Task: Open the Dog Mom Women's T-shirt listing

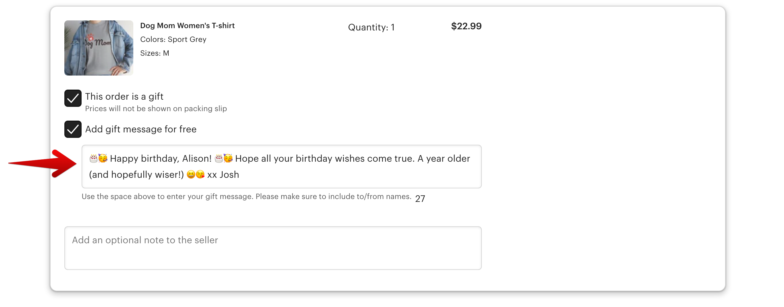Action: click(x=188, y=26)
